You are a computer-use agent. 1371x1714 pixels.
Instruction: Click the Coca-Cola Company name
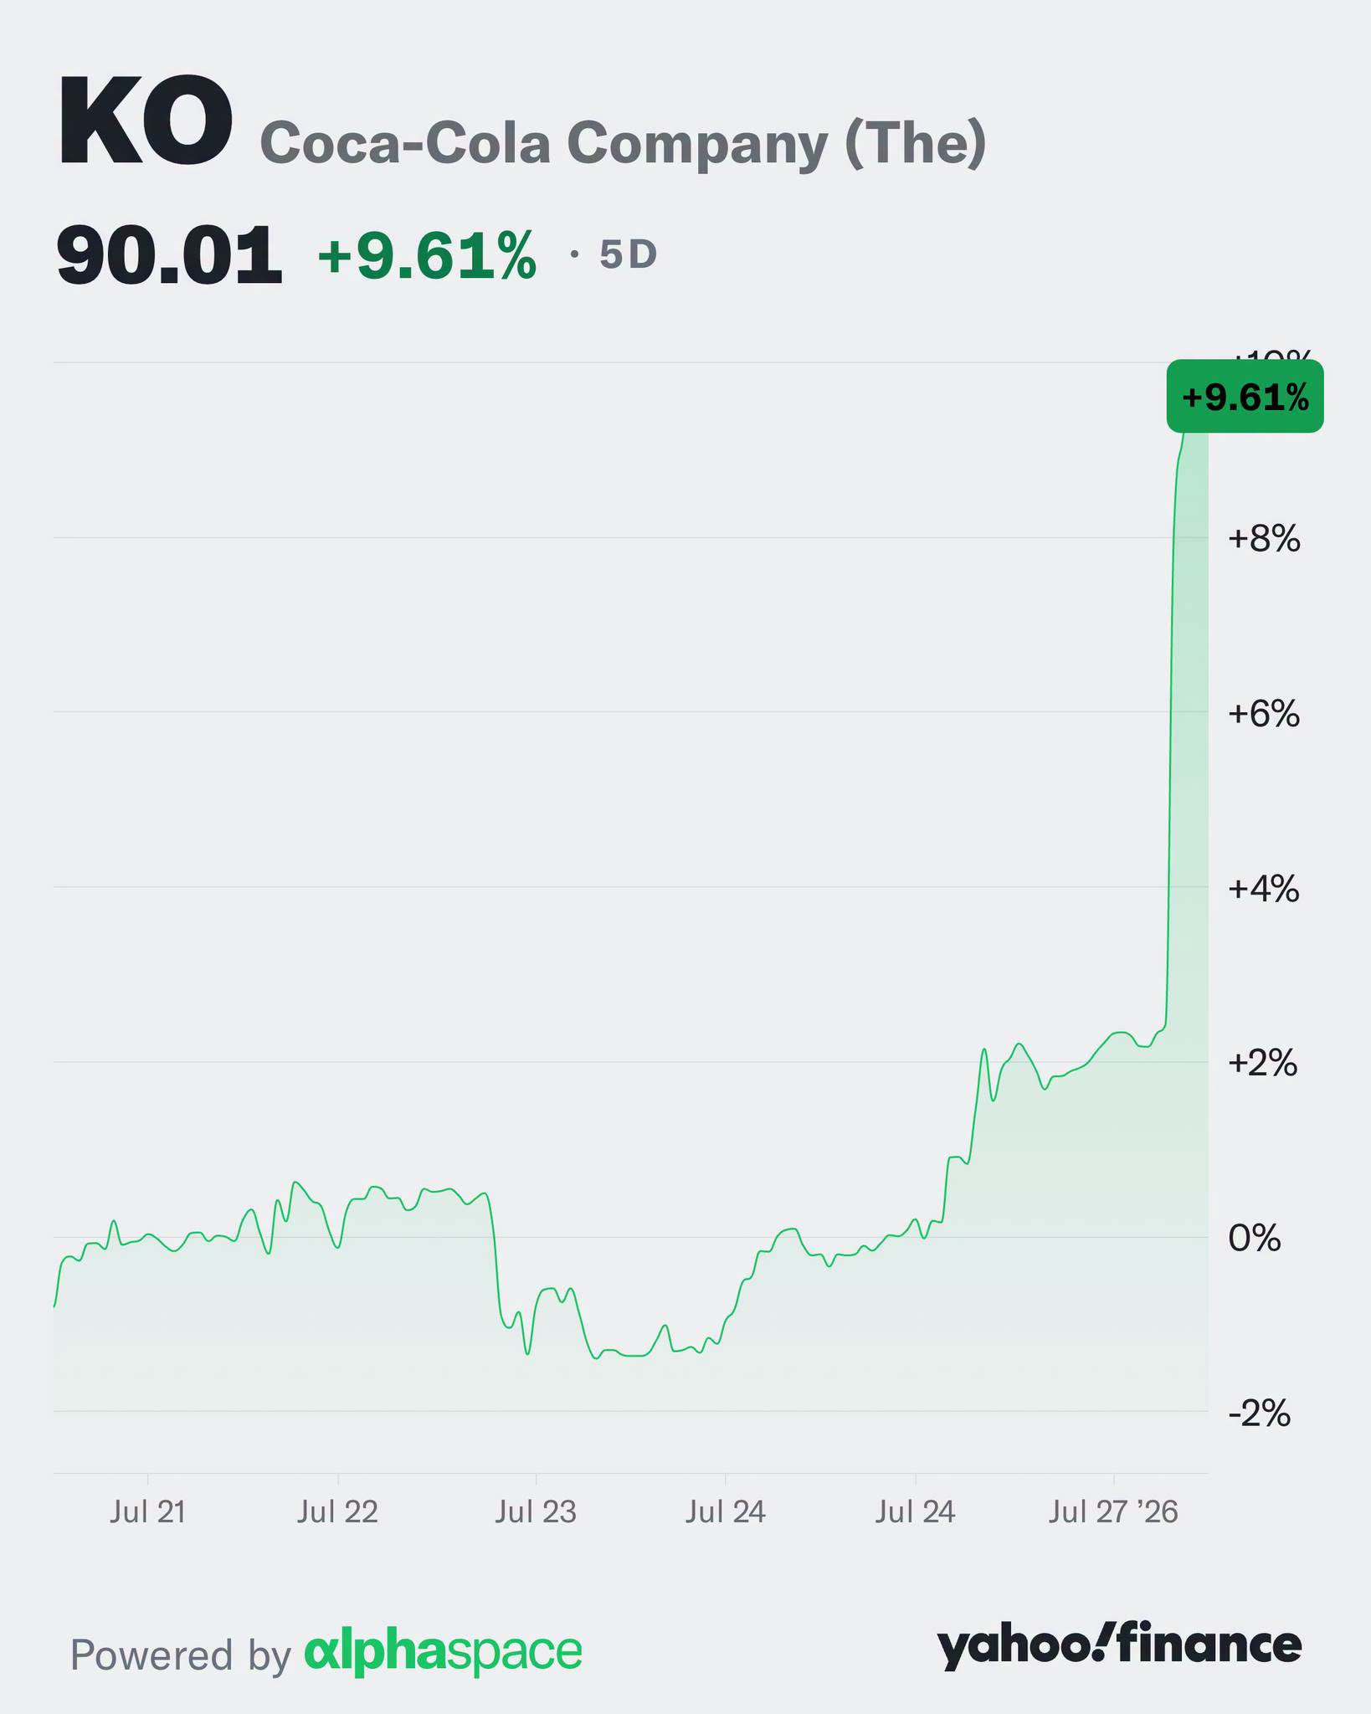(x=624, y=143)
